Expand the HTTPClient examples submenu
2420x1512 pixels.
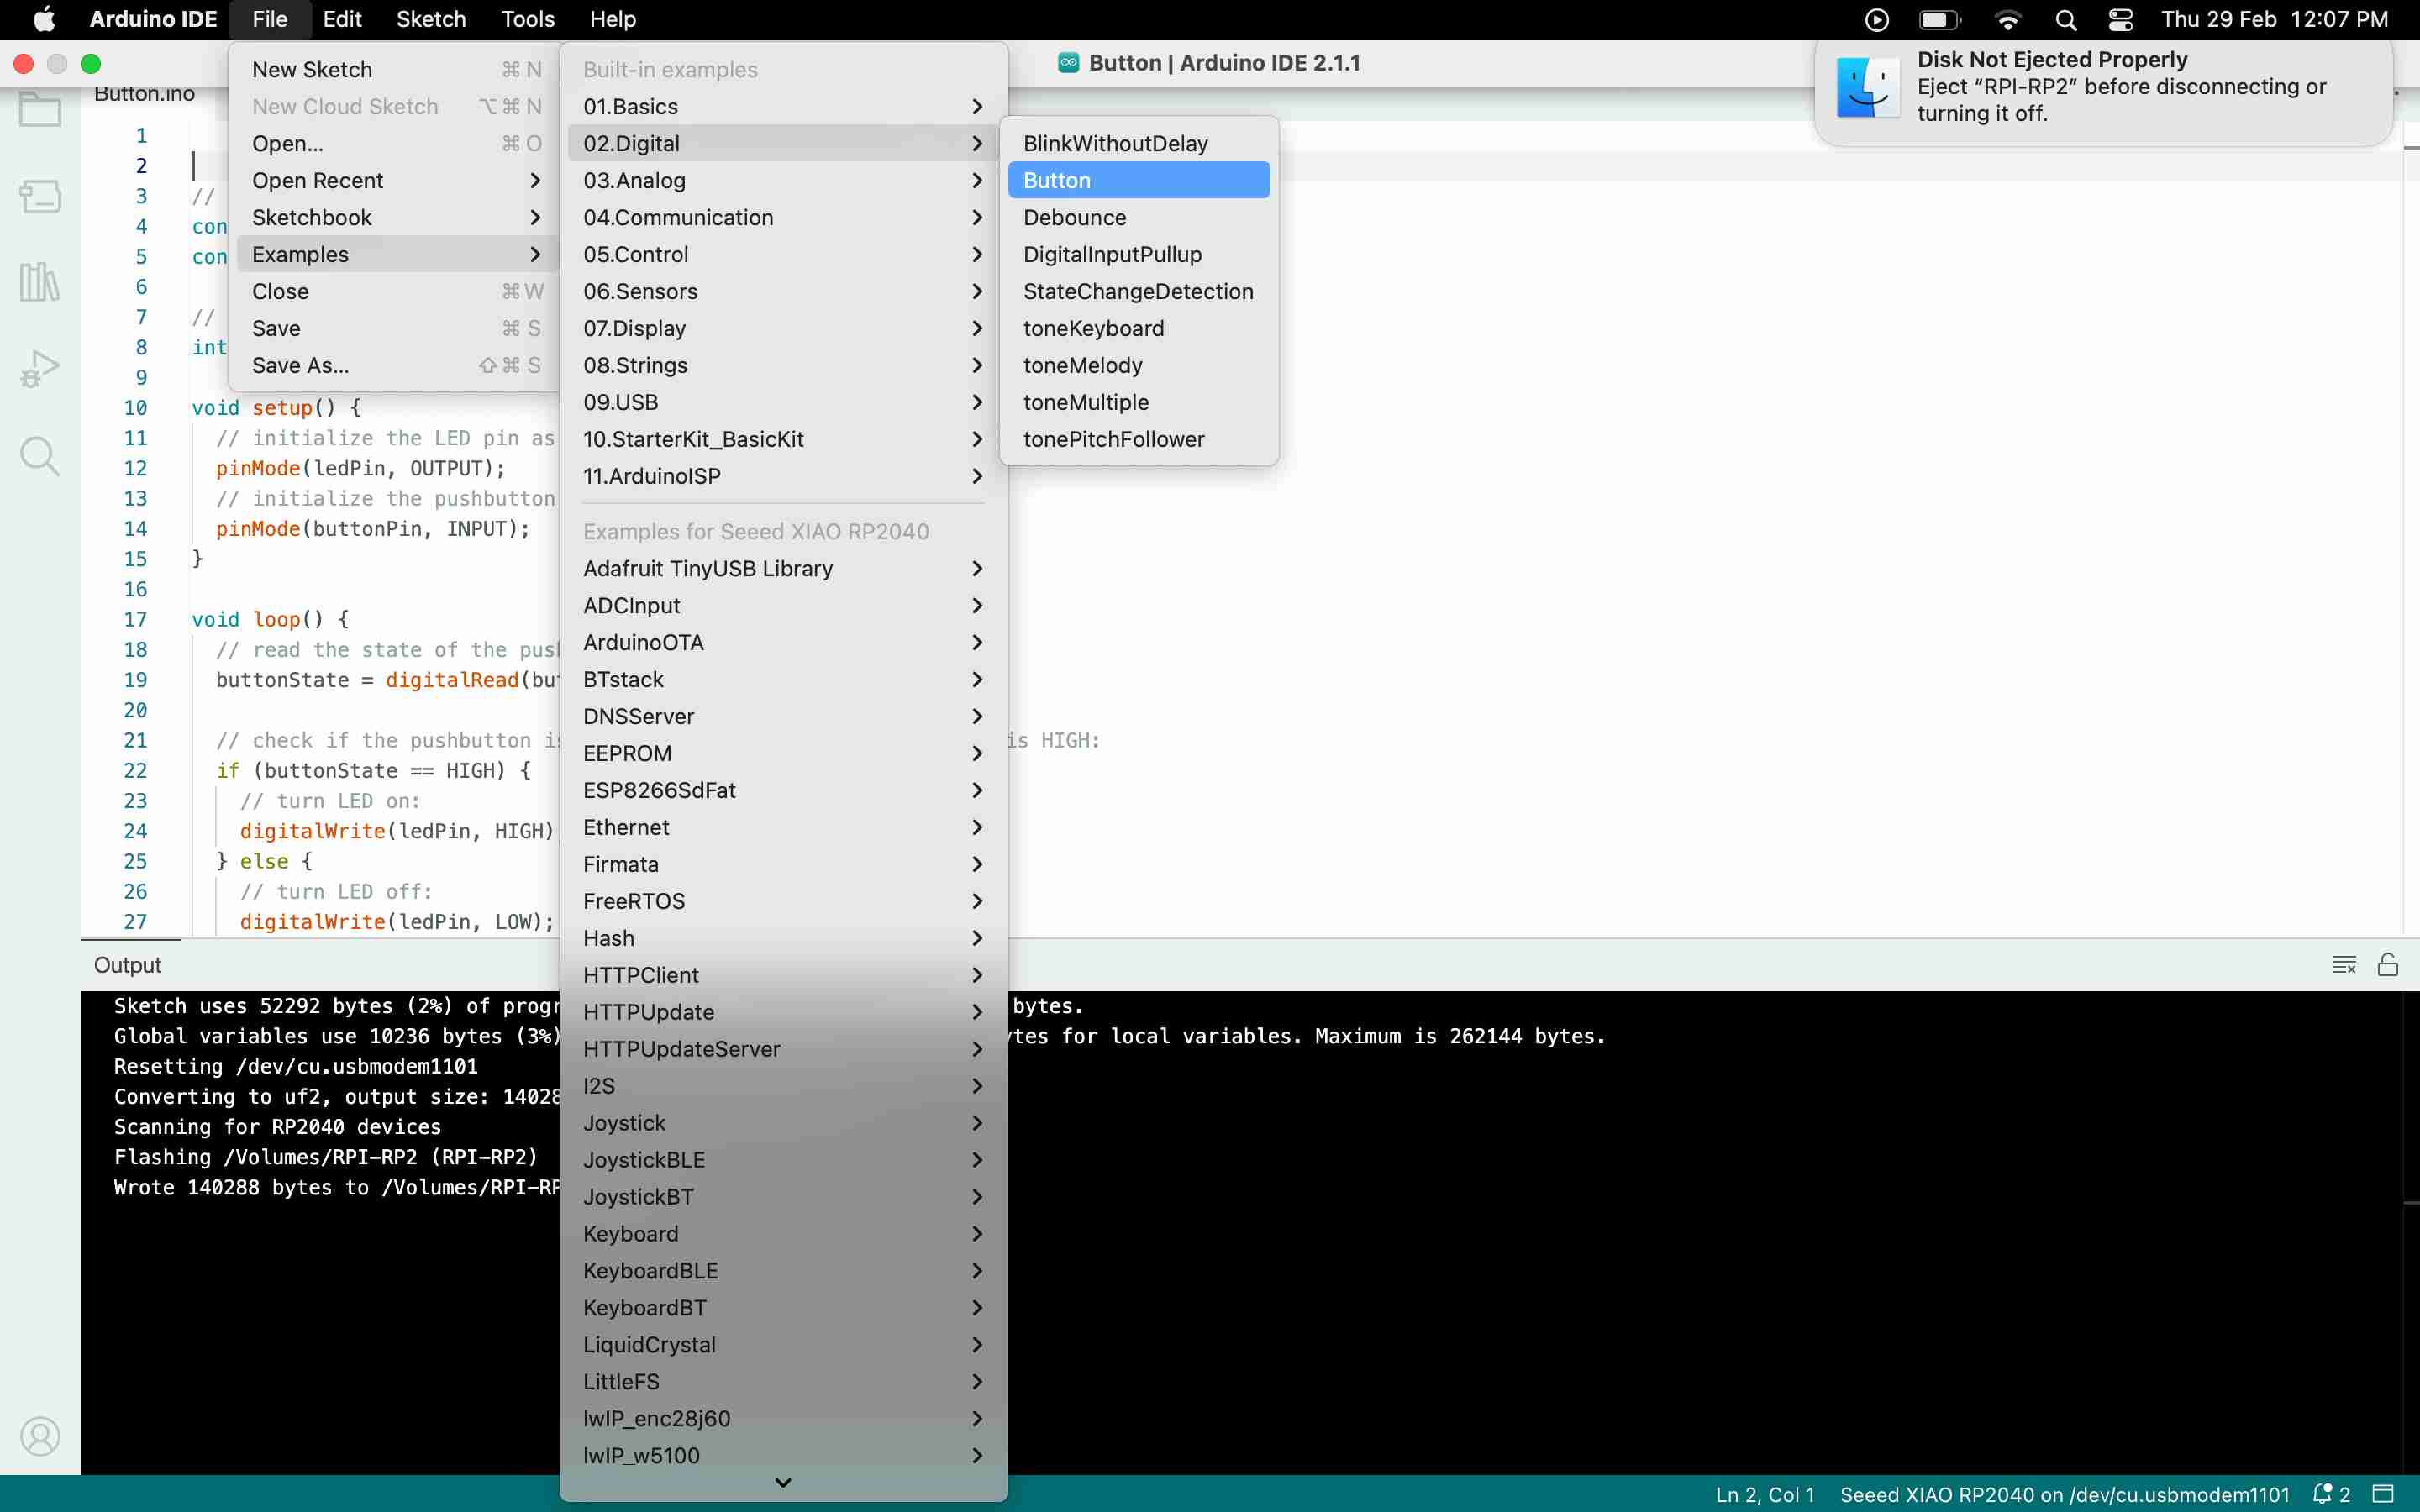(783, 975)
